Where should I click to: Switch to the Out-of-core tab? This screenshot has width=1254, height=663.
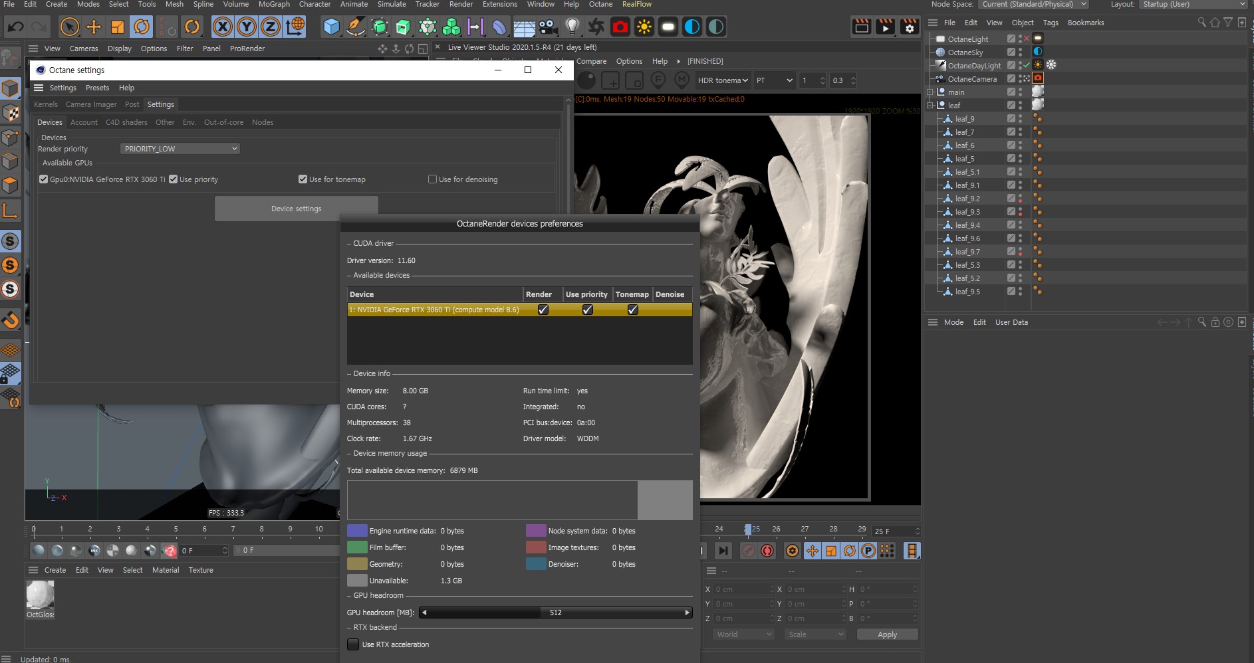coord(223,122)
